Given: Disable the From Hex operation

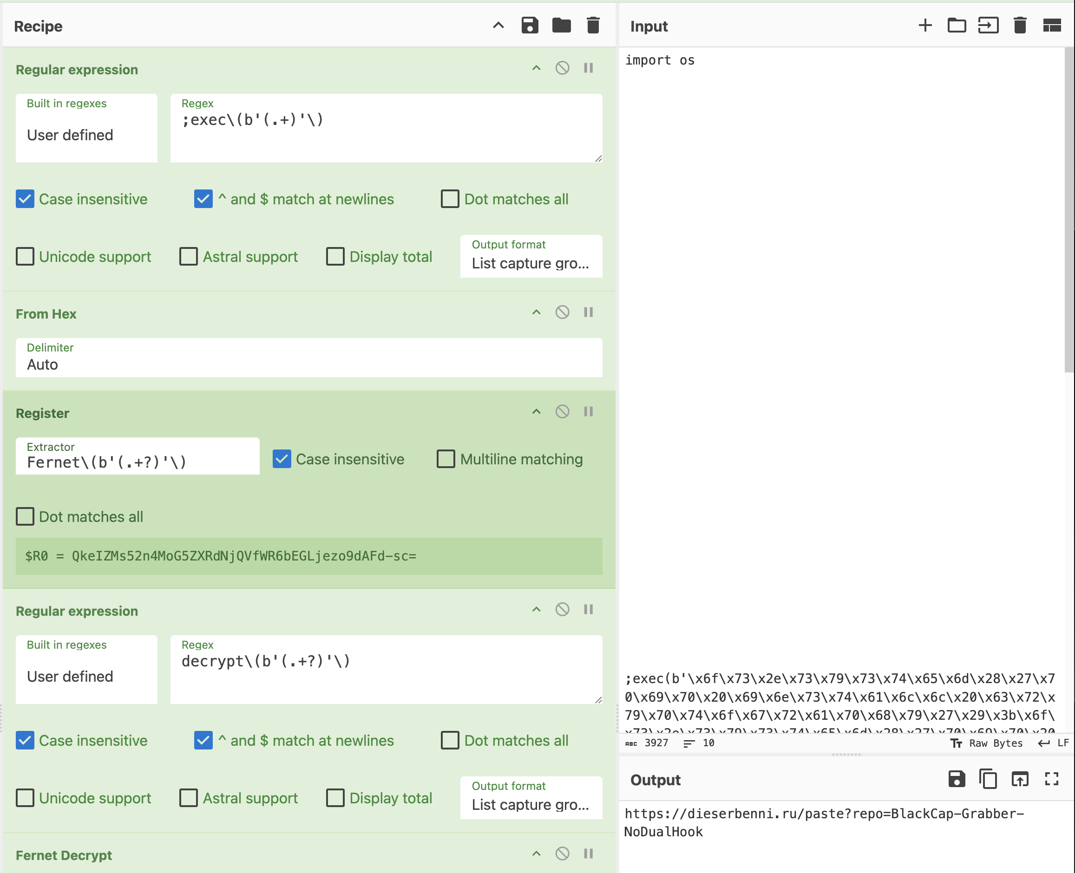Looking at the screenshot, I should pos(563,313).
